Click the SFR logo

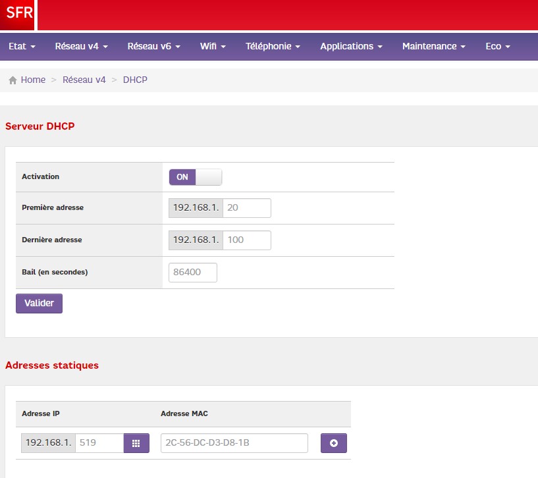tap(18, 14)
